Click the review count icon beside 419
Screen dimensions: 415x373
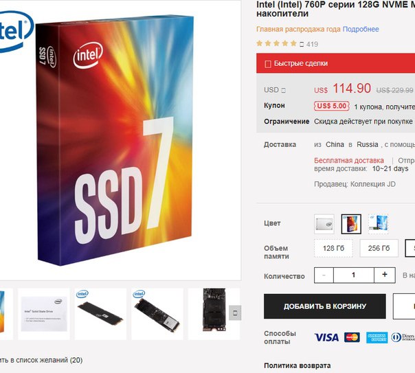click(x=302, y=45)
